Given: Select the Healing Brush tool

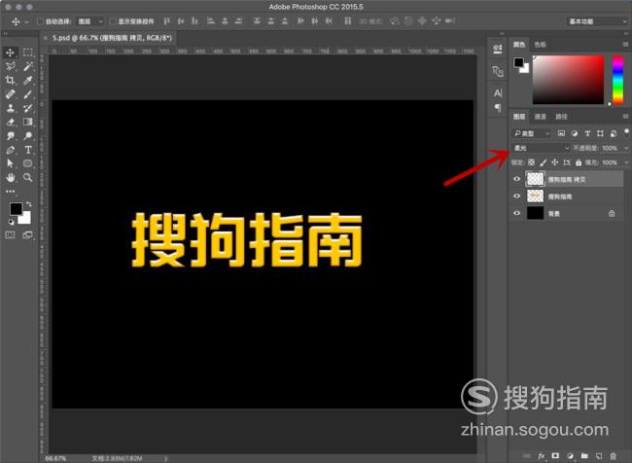Looking at the screenshot, I should [x=10, y=94].
